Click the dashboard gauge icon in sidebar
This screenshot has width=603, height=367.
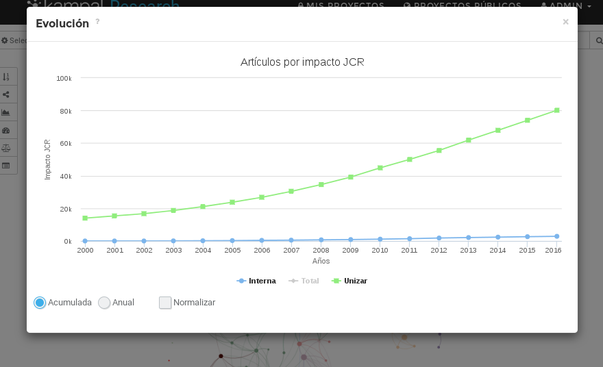tap(6, 130)
